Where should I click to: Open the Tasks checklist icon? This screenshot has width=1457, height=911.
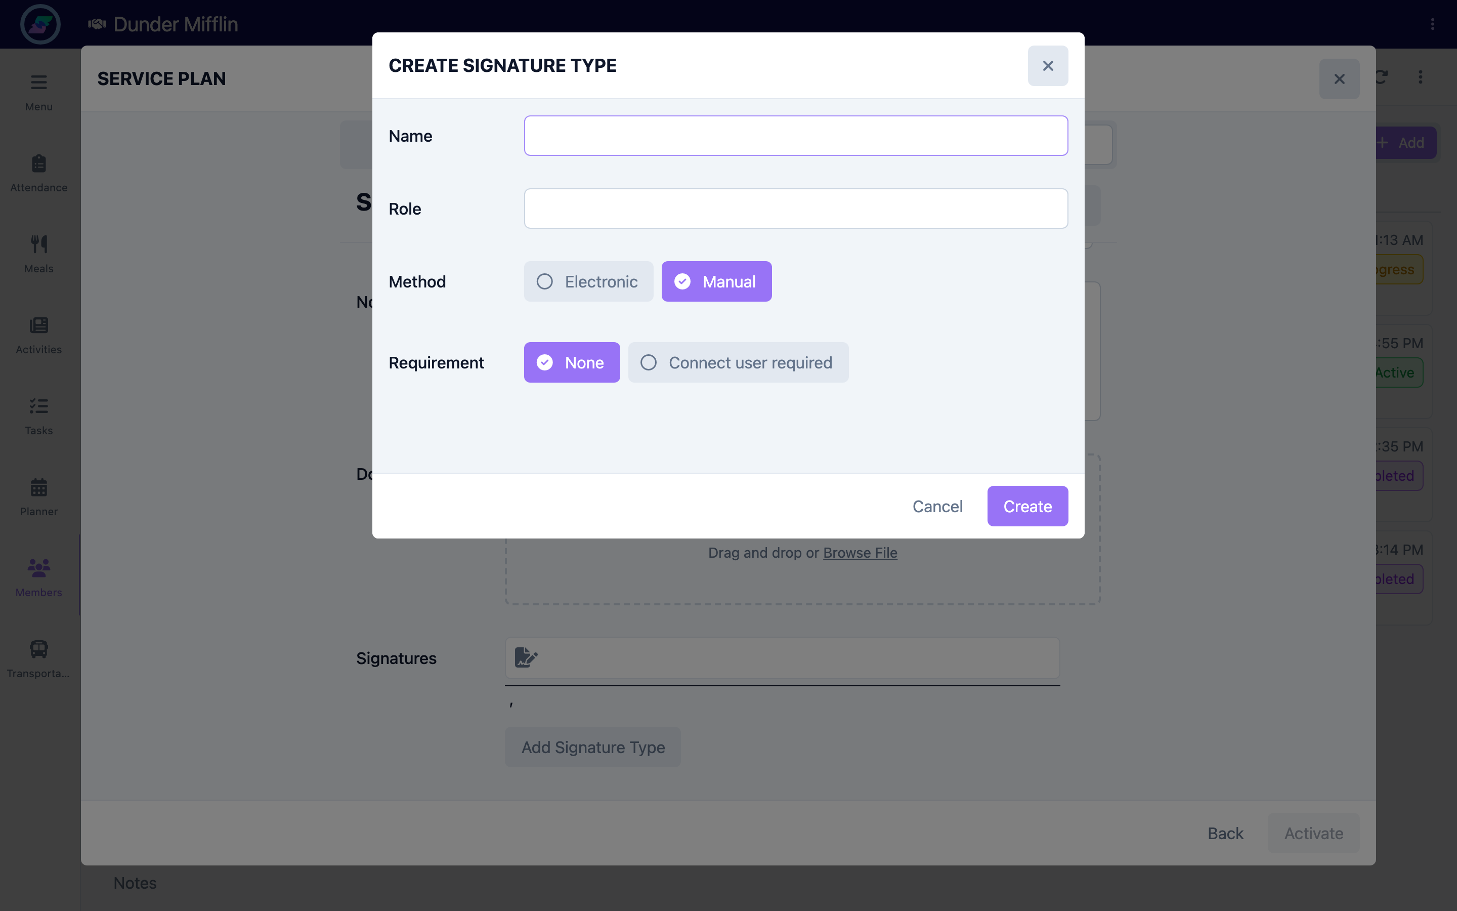point(38,406)
